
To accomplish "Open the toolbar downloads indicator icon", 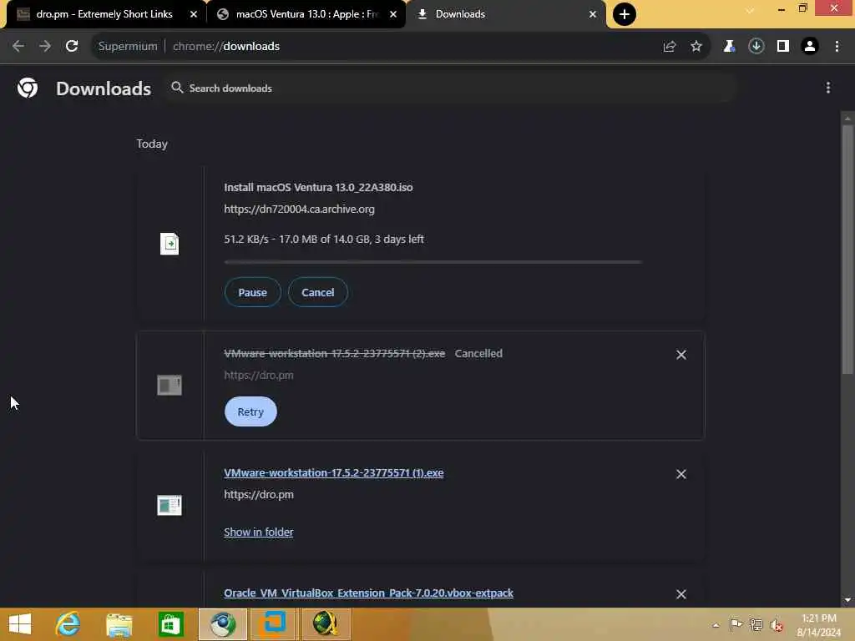I will [756, 47].
